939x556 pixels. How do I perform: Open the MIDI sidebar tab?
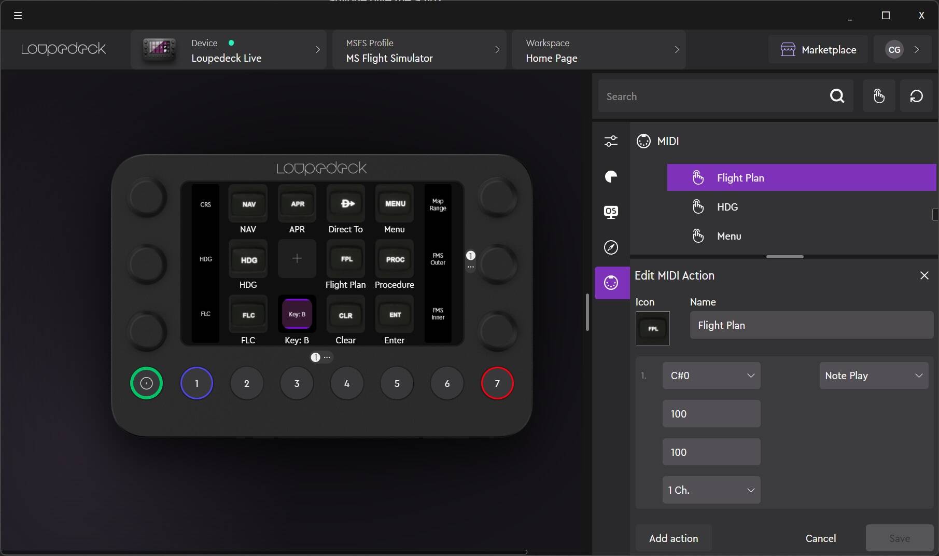[x=612, y=283]
